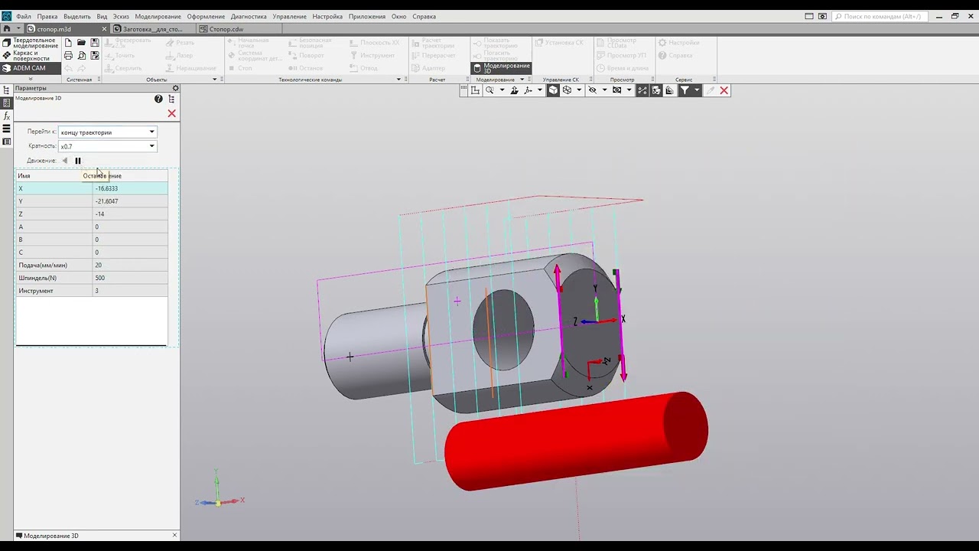
Task: Open the Перейти к dropdown
Action: pos(107,132)
